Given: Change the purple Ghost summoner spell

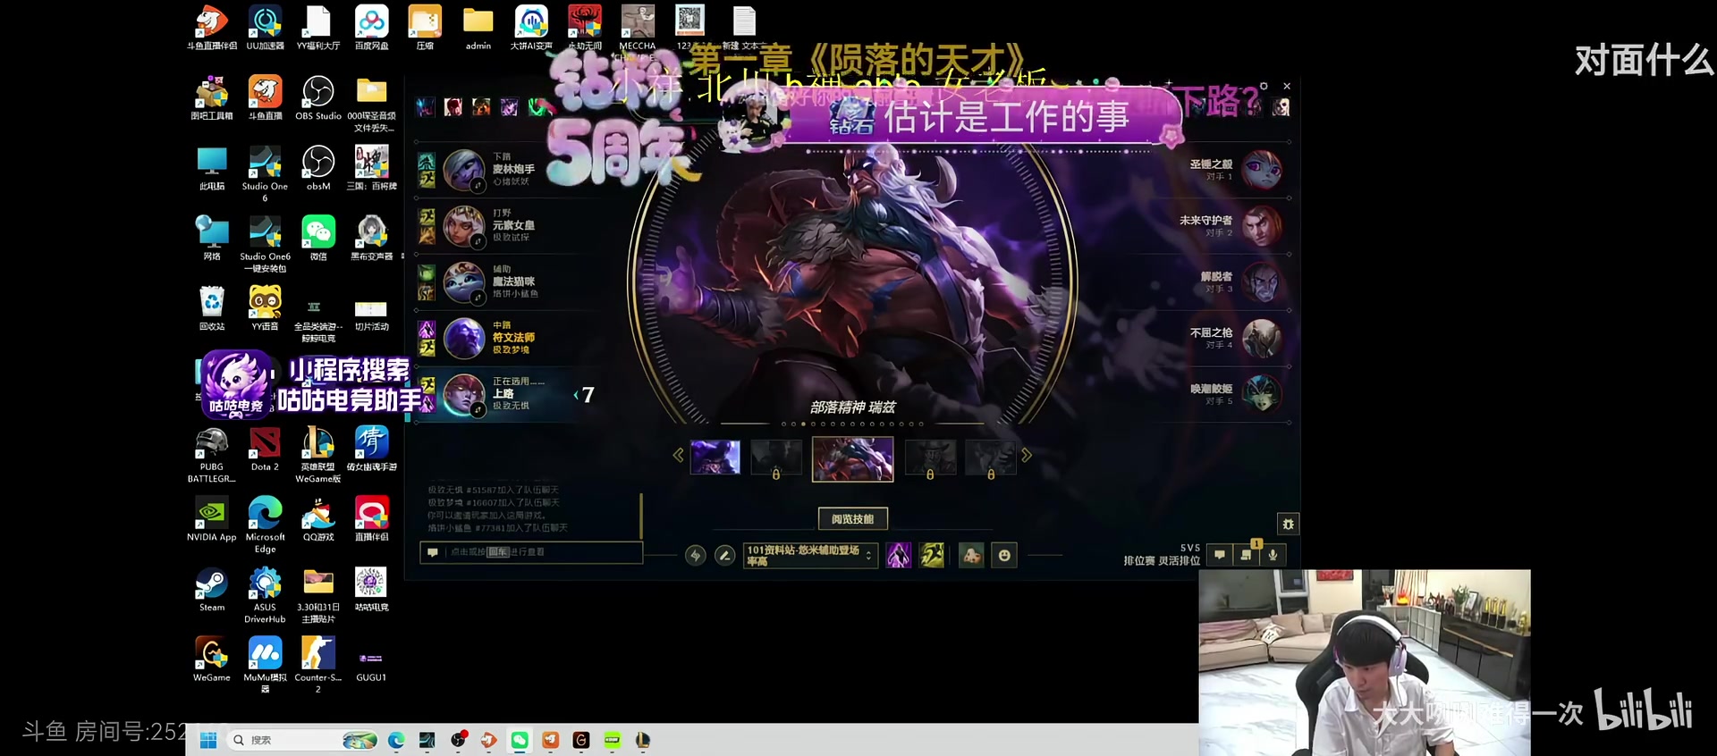Looking at the screenshot, I should [898, 556].
